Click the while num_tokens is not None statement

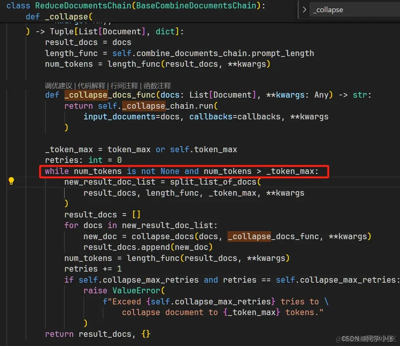tap(182, 171)
